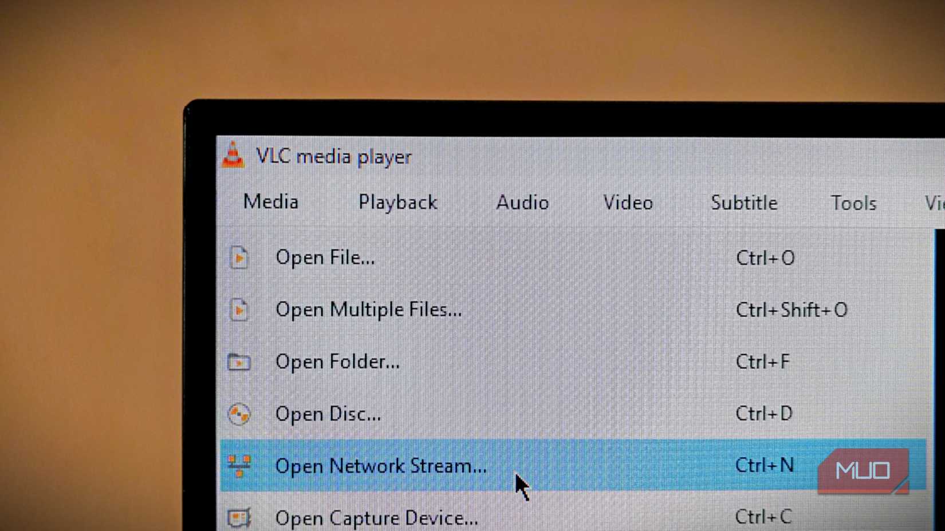Choose Open Folder... from Media menu

pos(573,362)
